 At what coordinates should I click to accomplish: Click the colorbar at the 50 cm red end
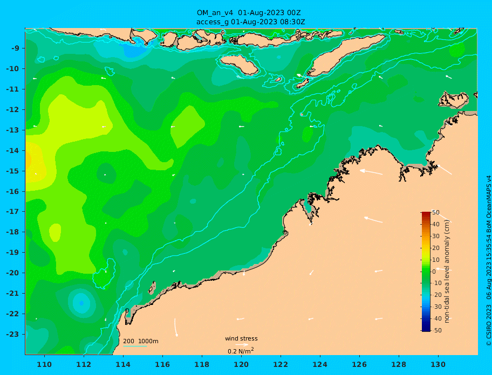tap(426, 213)
